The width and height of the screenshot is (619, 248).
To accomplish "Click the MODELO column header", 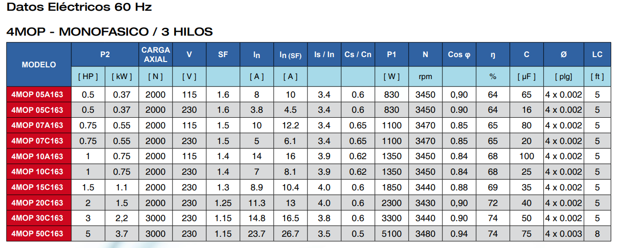I will 39,64.
